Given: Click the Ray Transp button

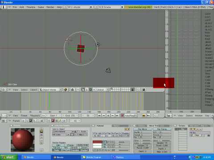Looking at the screenshot, I should (x=162, y=129).
